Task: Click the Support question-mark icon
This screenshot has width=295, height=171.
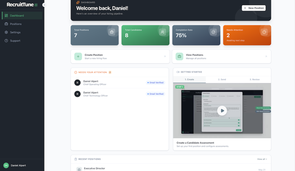Action: point(6,41)
